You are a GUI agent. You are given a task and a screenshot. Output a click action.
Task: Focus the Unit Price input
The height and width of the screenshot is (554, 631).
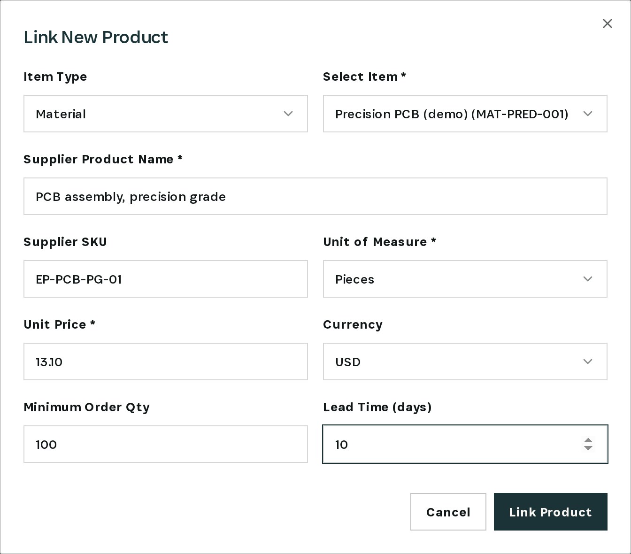(166, 362)
